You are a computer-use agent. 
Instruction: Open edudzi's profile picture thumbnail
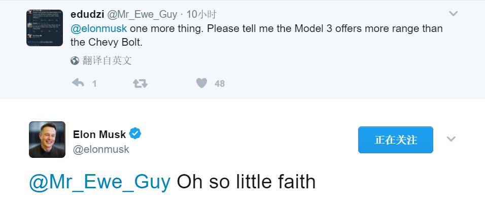click(x=45, y=28)
